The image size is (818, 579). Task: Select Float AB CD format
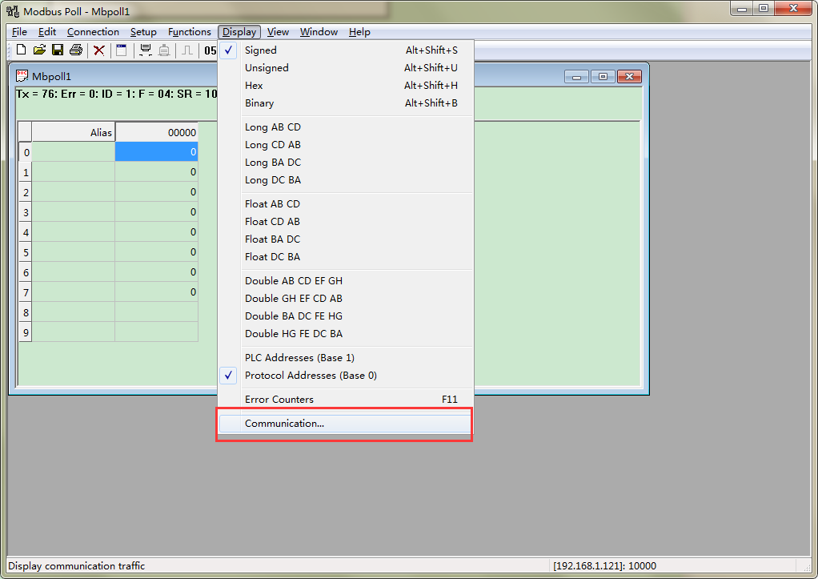coord(272,204)
